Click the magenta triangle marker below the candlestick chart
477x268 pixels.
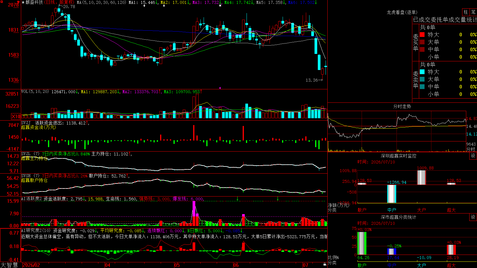pos(220,88)
